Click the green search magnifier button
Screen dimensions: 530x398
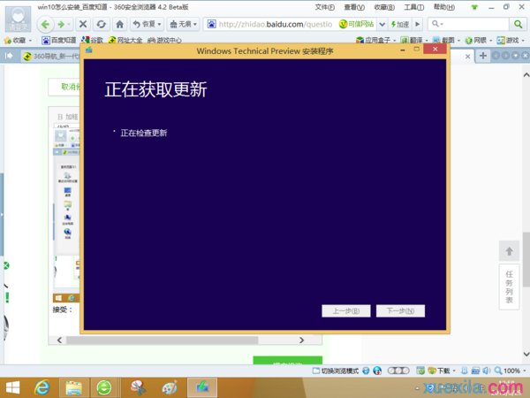coord(518,24)
